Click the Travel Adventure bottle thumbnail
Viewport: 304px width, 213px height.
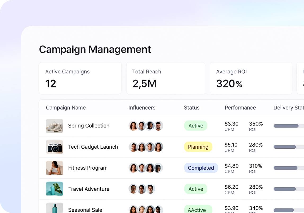(54, 189)
